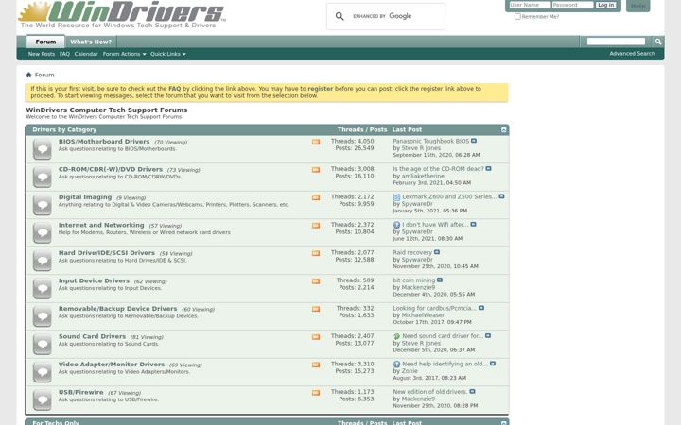Open RSS feed for Digital Imaging
The width and height of the screenshot is (681, 425).
[x=316, y=197]
